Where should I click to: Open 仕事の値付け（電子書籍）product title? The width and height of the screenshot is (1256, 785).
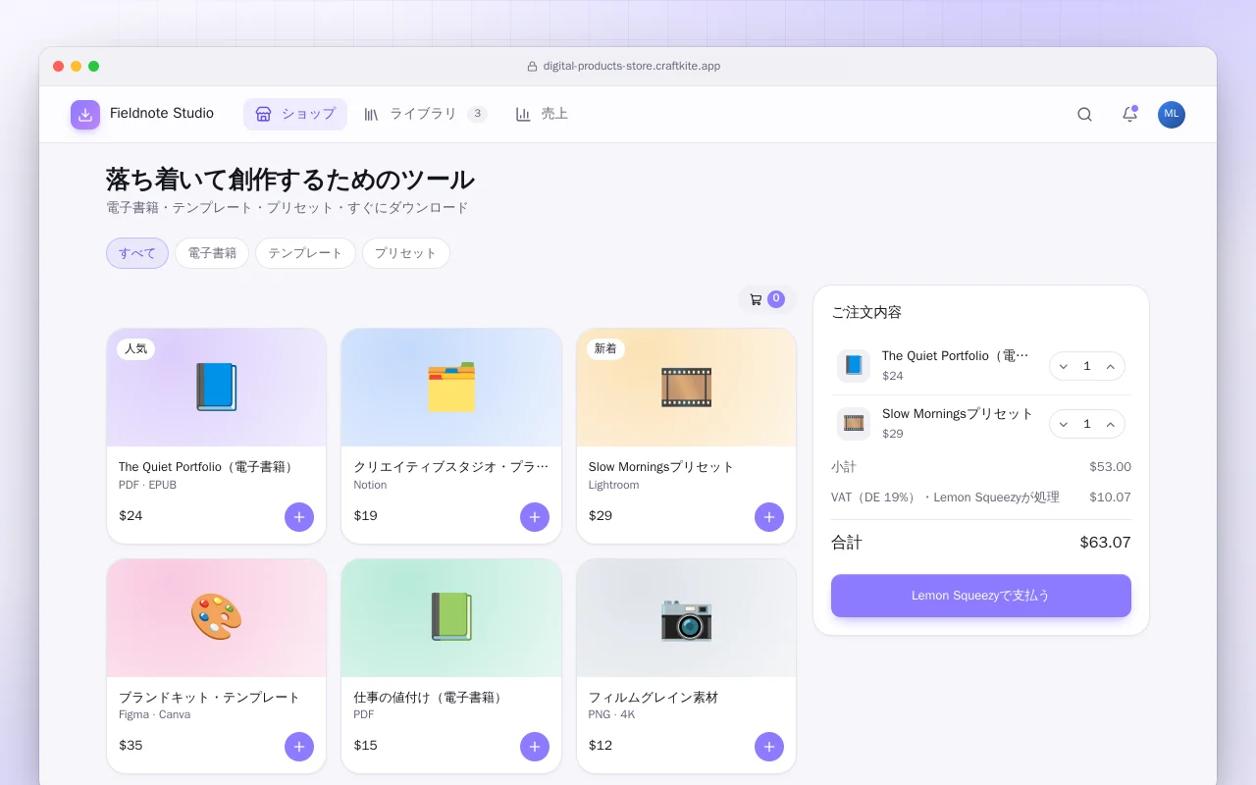pyautogui.click(x=430, y=698)
